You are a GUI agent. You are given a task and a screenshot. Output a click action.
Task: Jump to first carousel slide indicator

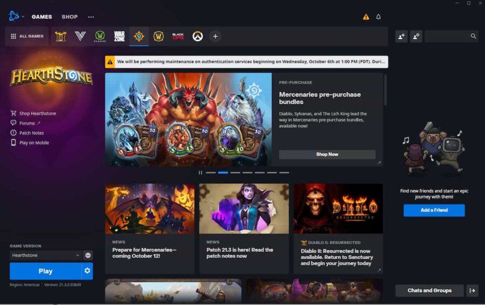tap(211, 173)
